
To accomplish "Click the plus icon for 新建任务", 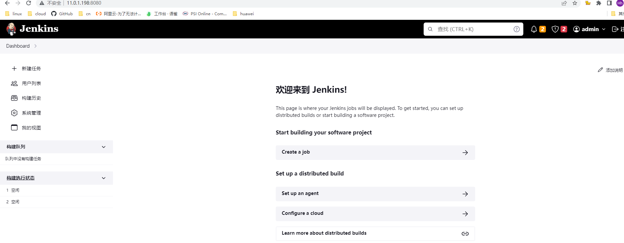I will [14, 69].
